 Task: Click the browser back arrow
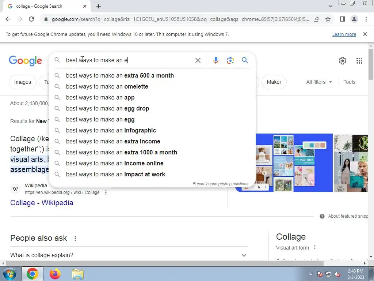pyautogui.click(x=8, y=19)
